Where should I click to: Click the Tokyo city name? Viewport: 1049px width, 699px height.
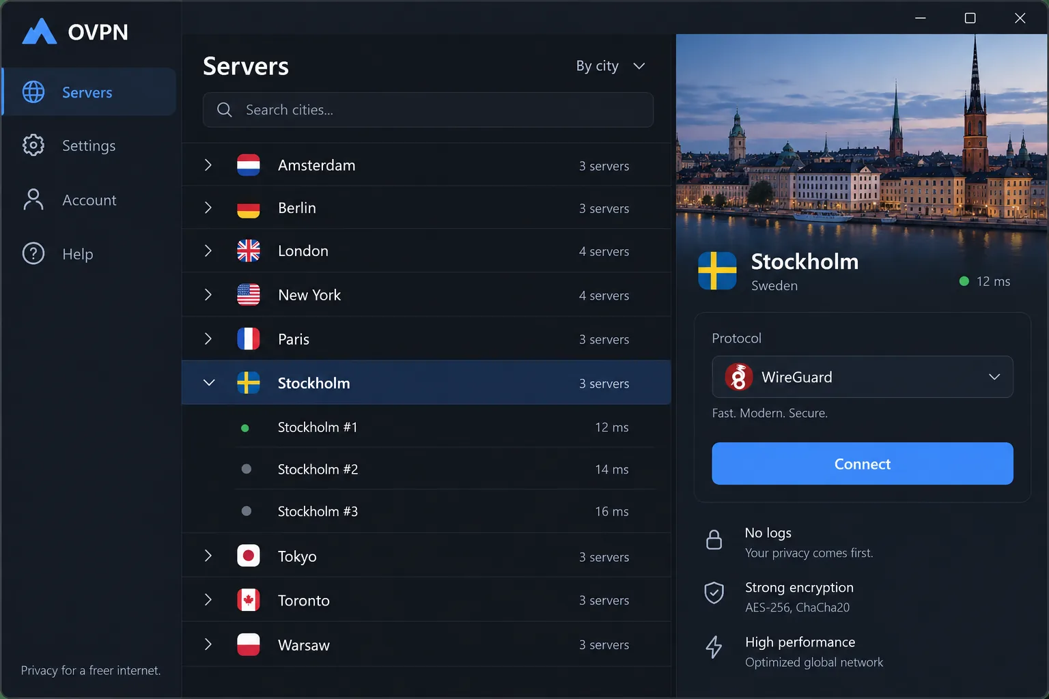(x=297, y=556)
